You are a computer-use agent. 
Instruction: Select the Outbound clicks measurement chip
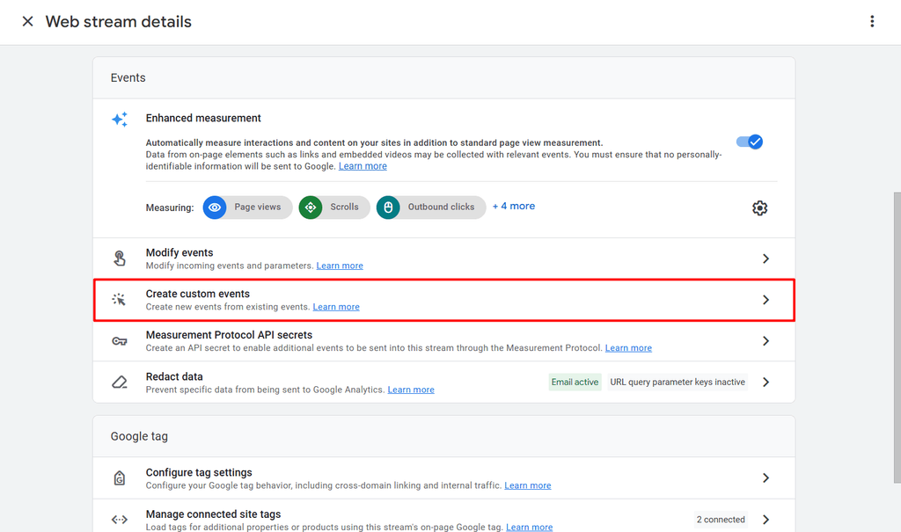tap(431, 208)
